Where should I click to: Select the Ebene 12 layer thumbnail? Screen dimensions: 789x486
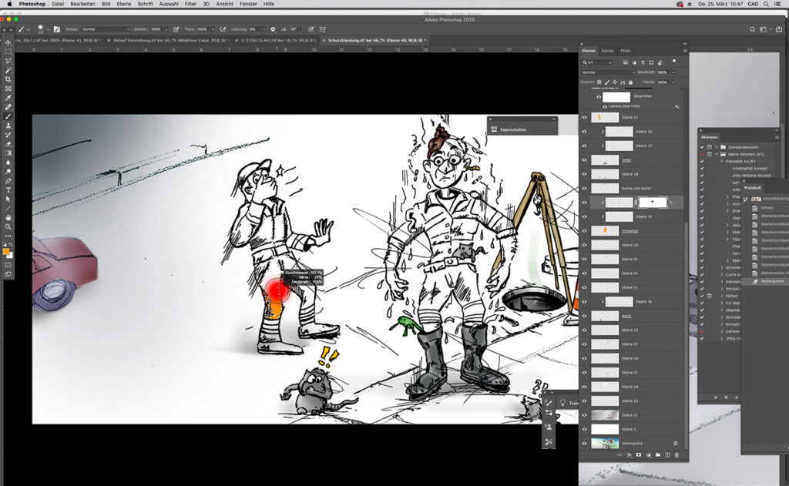(x=604, y=415)
